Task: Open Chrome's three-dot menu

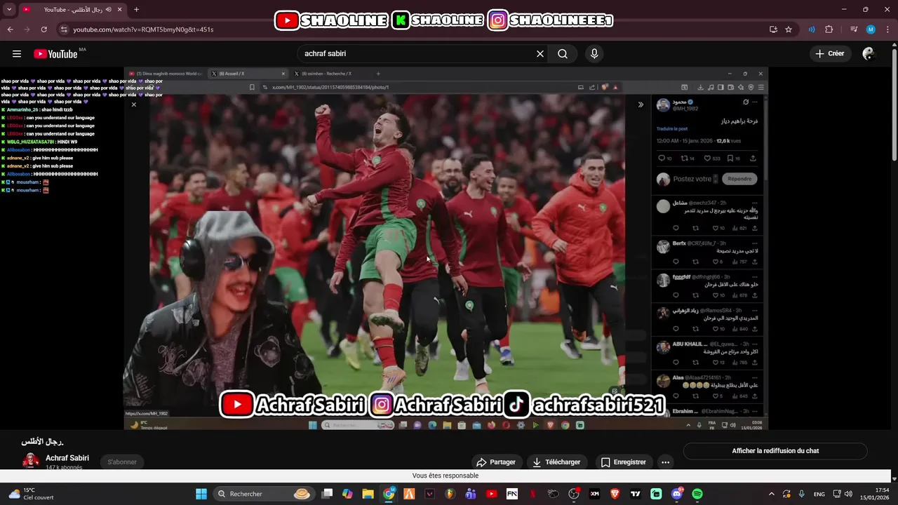Action: 887,29
